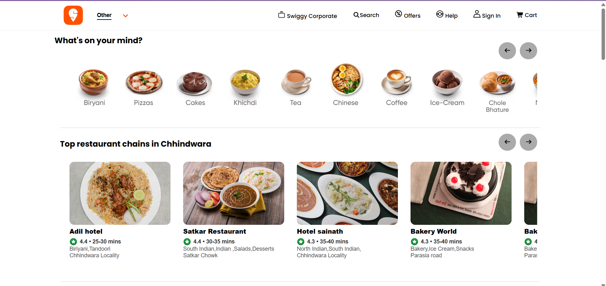Change location via the Other link
Viewport: 606px width, 286px height.
[104, 15]
